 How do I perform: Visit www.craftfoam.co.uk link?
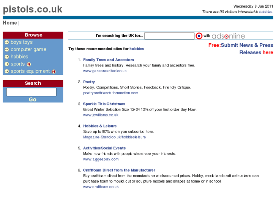[101, 187]
